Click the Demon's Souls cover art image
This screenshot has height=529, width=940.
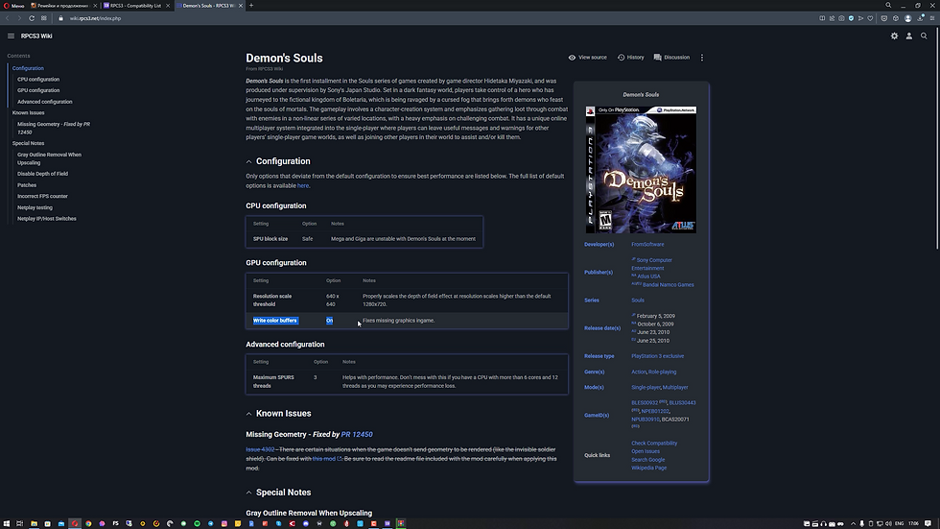coord(641,170)
